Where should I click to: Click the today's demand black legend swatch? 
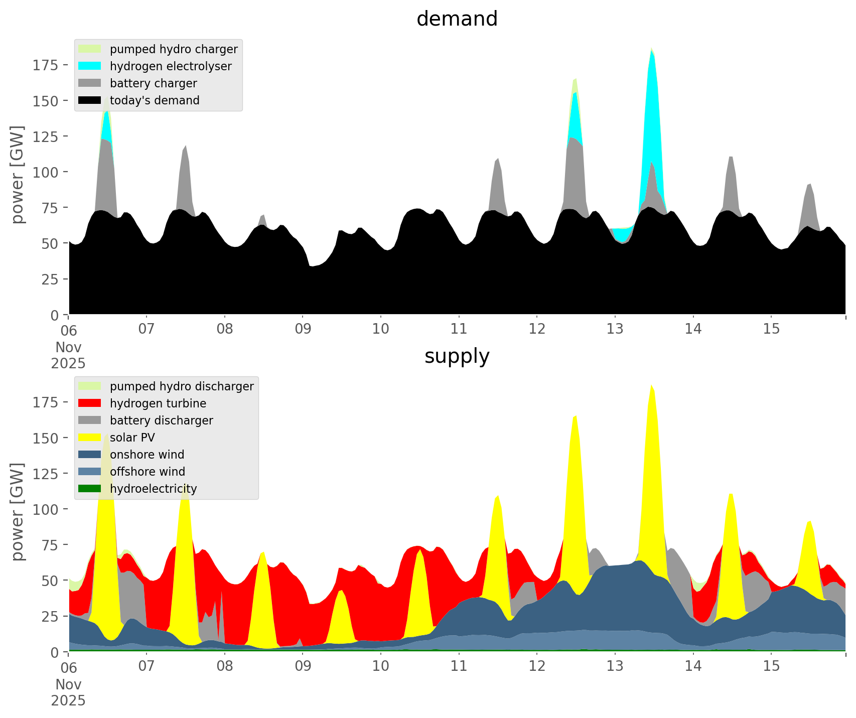click(90, 100)
